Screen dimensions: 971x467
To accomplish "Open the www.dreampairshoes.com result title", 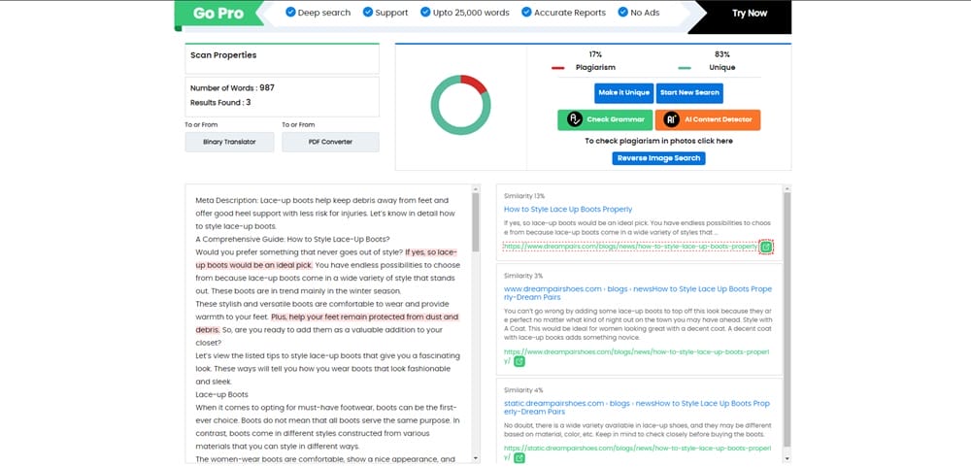I will (638, 293).
